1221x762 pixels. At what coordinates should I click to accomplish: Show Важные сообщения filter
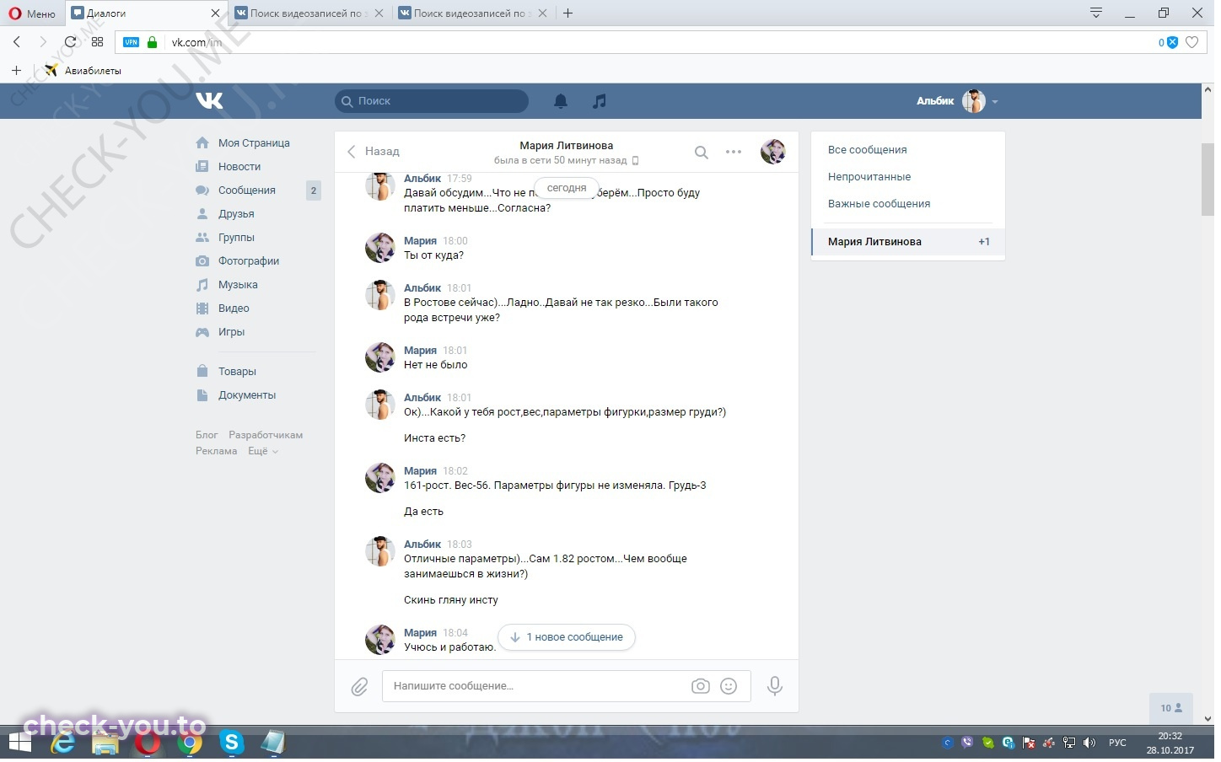(879, 204)
